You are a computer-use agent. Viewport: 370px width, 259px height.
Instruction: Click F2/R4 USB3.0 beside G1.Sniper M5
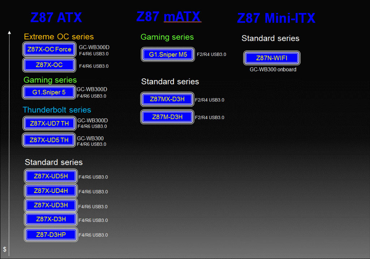(x=211, y=54)
